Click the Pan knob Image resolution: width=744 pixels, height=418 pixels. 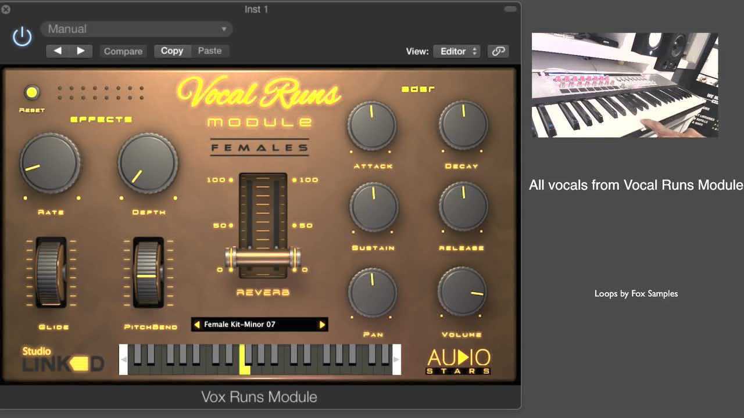pyautogui.click(x=372, y=293)
